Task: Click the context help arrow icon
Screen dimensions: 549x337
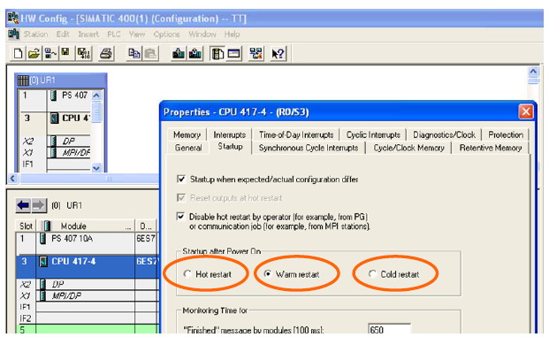Action: (278, 54)
